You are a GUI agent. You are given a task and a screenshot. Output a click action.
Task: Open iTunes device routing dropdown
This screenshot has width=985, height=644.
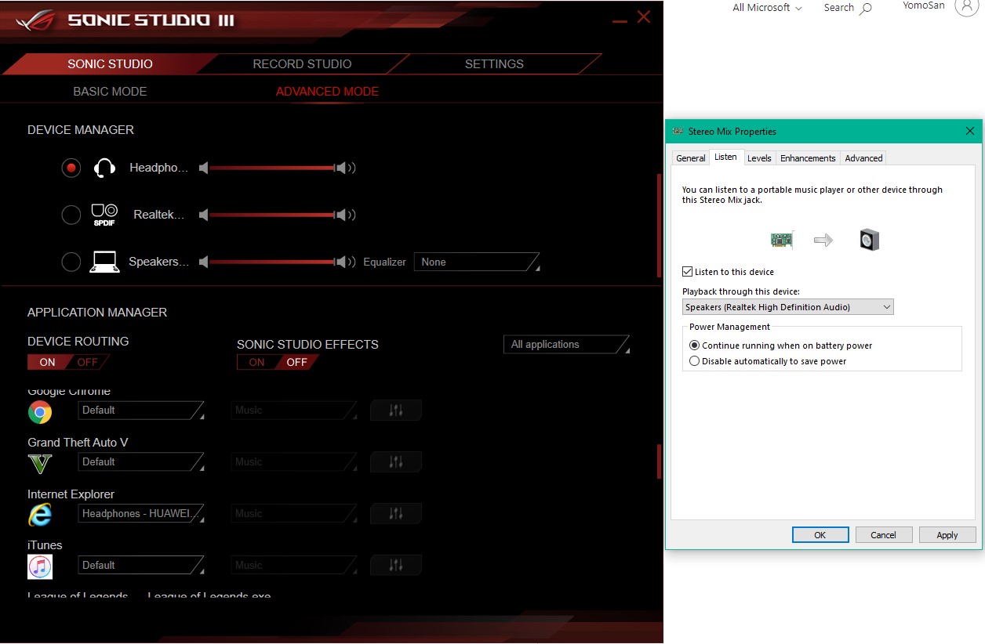141,565
